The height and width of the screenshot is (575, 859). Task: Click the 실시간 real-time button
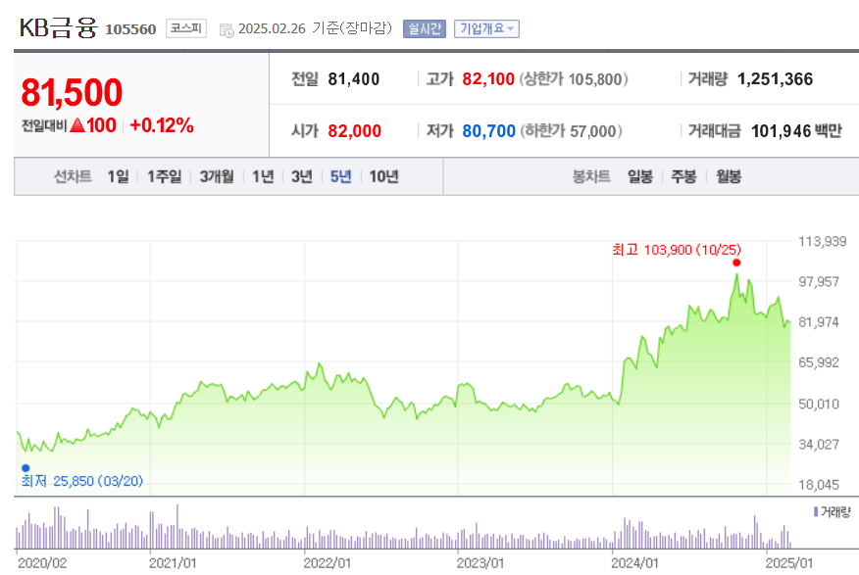425,28
